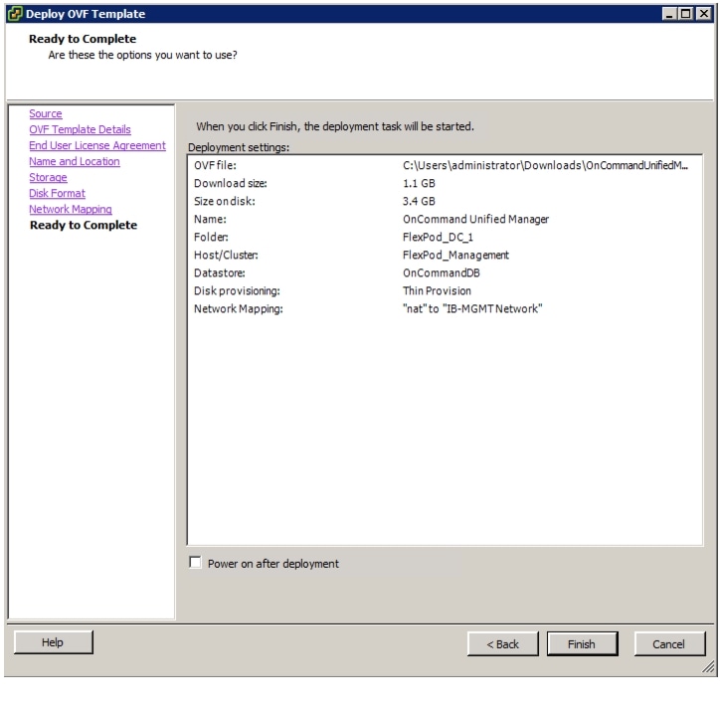Open End User License Agreement step

[x=97, y=145]
